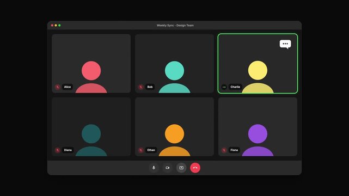Screen dimensions: 349x196
Task: Select the Bob name label
Action: click(150, 87)
